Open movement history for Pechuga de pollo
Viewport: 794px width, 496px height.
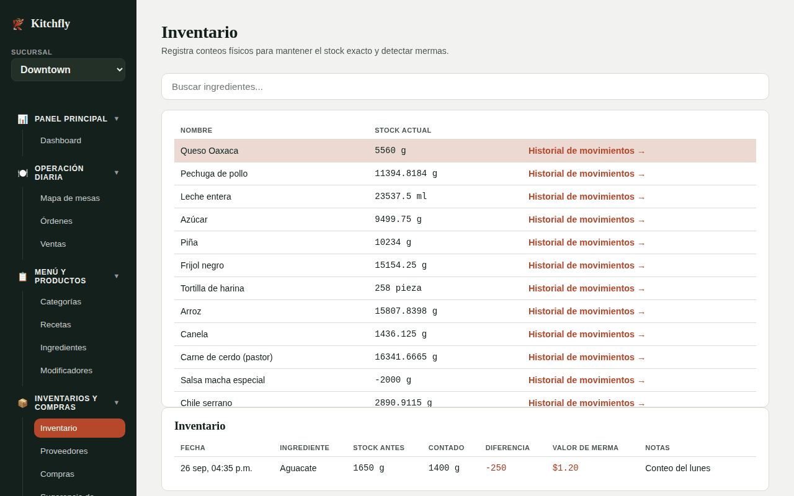587,174
